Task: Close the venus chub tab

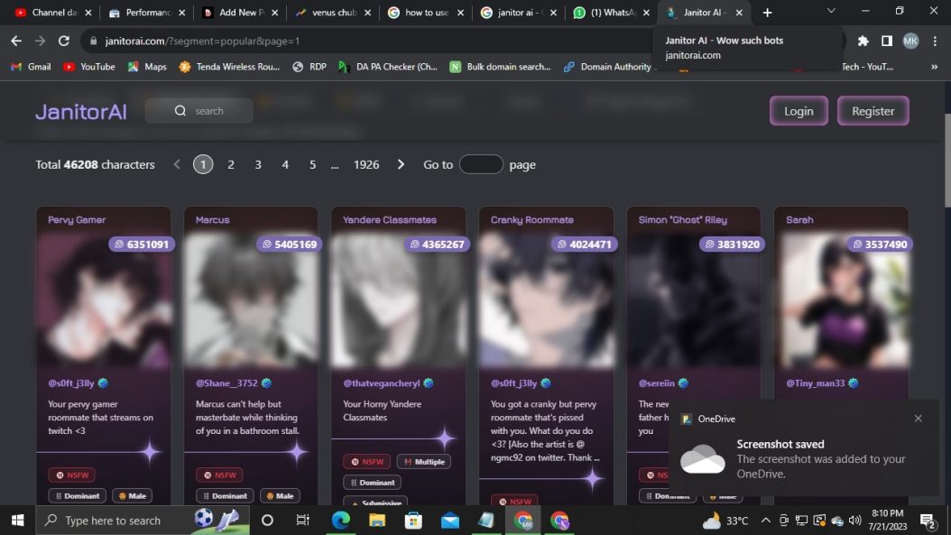Action: click(367, 12)
